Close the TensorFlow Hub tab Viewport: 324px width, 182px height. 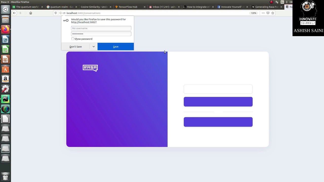(x=145, y=7)
